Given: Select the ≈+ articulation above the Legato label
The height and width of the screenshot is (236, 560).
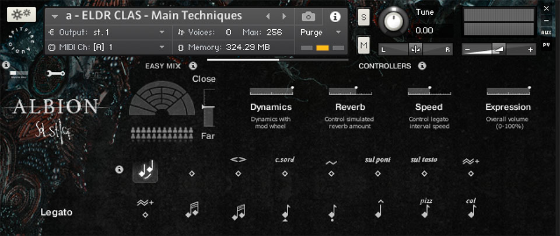Looking at the screenshot, I should point(145,209).
